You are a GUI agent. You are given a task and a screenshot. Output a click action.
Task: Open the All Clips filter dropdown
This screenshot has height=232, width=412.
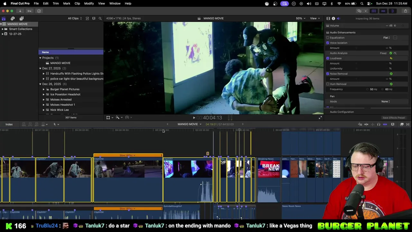(x=75, y=18)
